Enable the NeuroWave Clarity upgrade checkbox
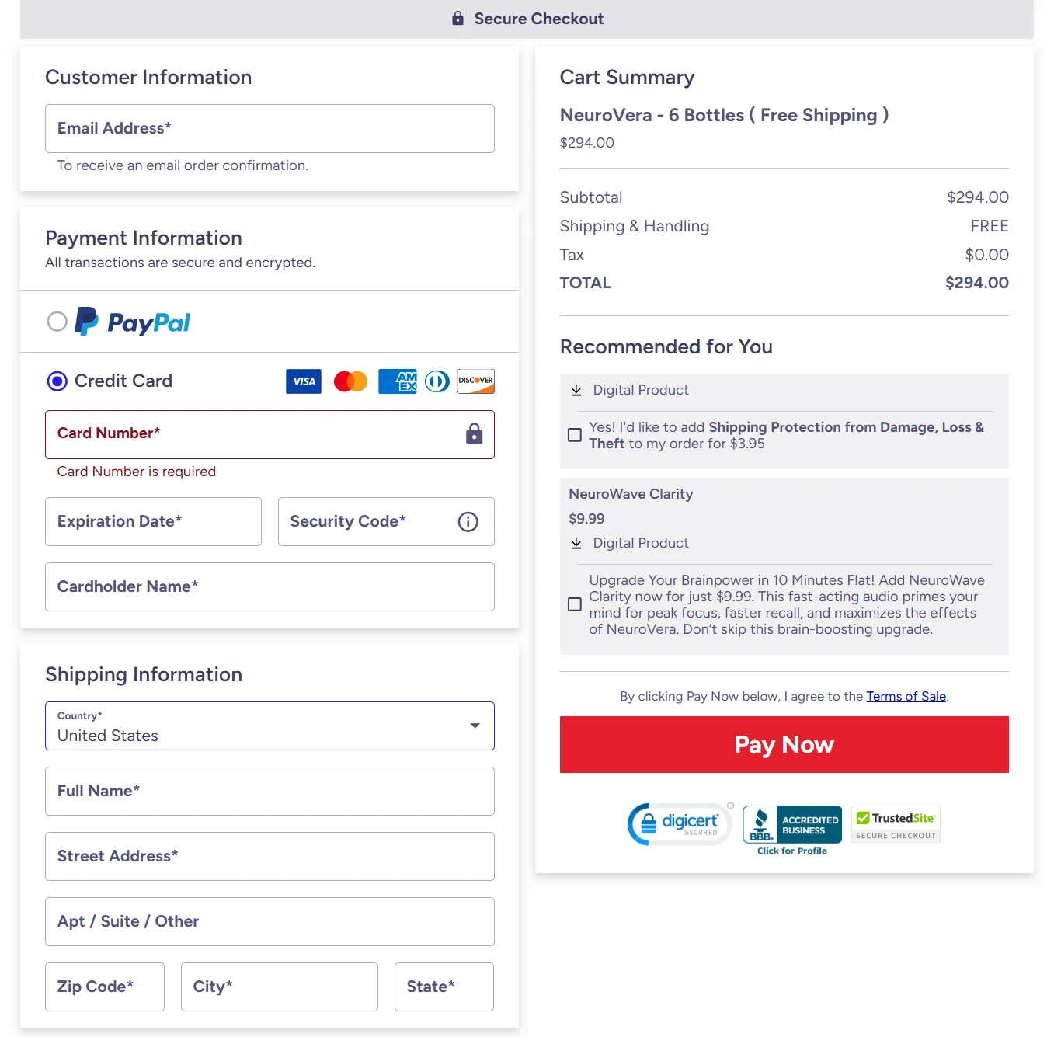The image size is (1061, 1037). 575,604
